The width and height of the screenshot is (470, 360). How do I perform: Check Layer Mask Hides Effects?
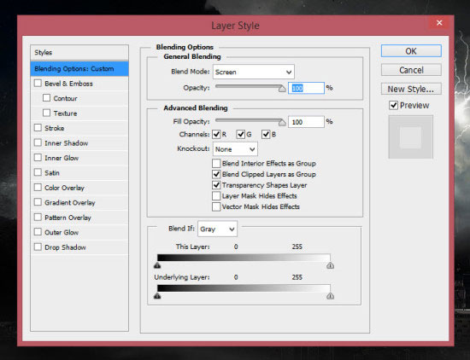point(216,195)
